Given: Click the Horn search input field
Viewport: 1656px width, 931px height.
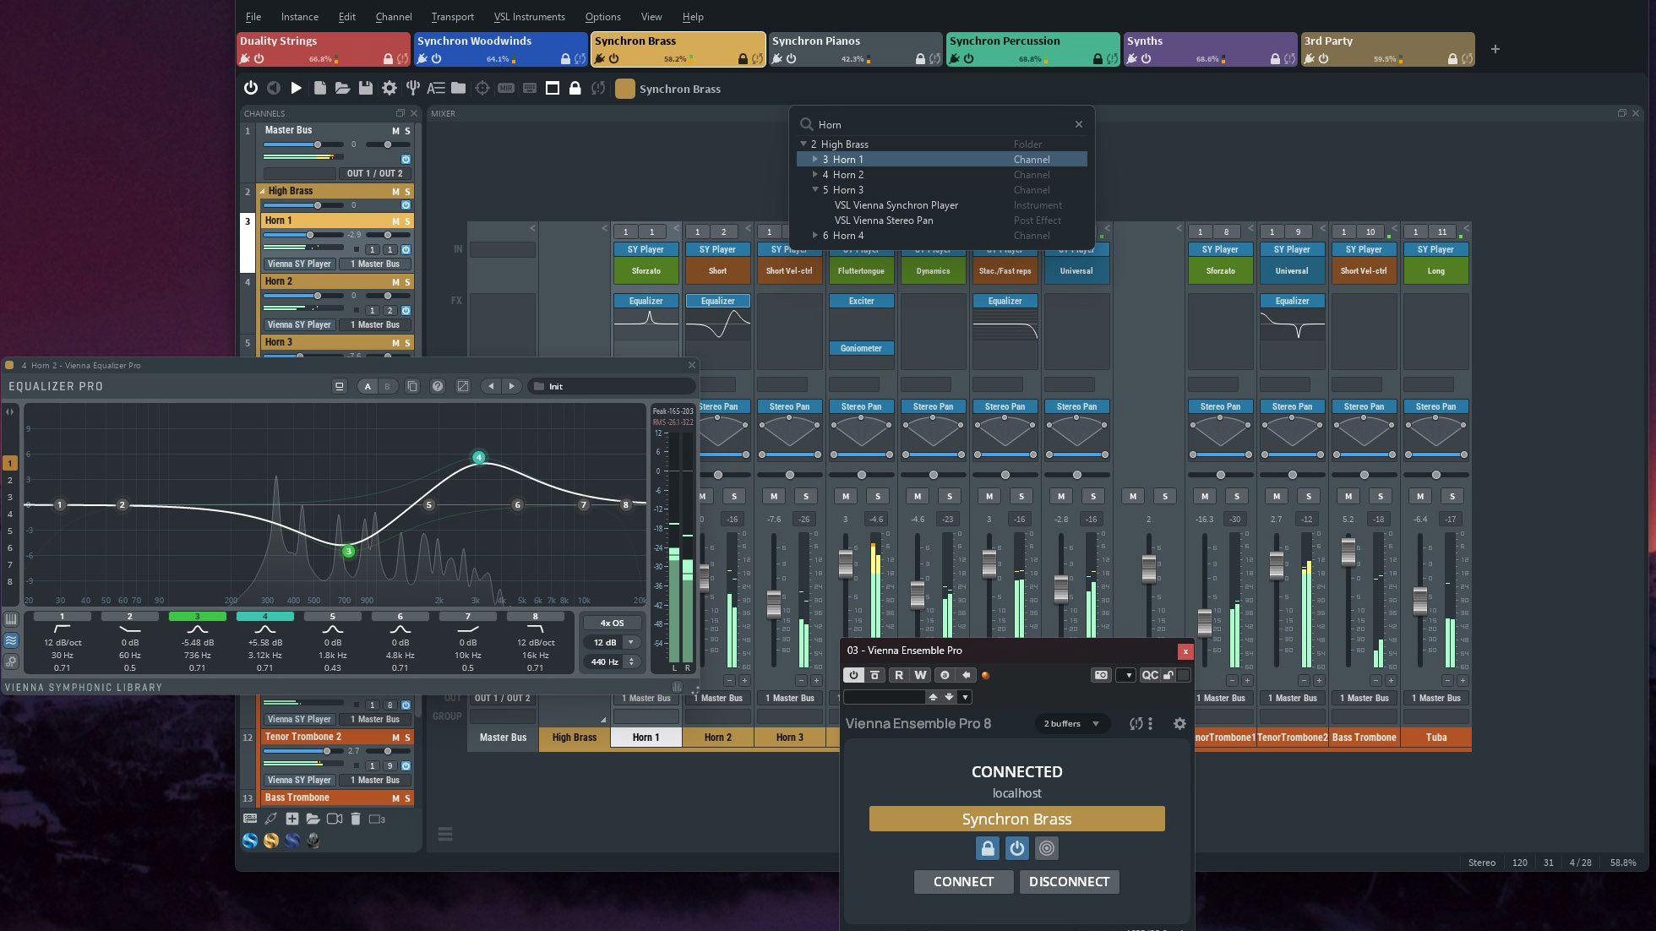Looking at the screenshot, I should (942, 124).
